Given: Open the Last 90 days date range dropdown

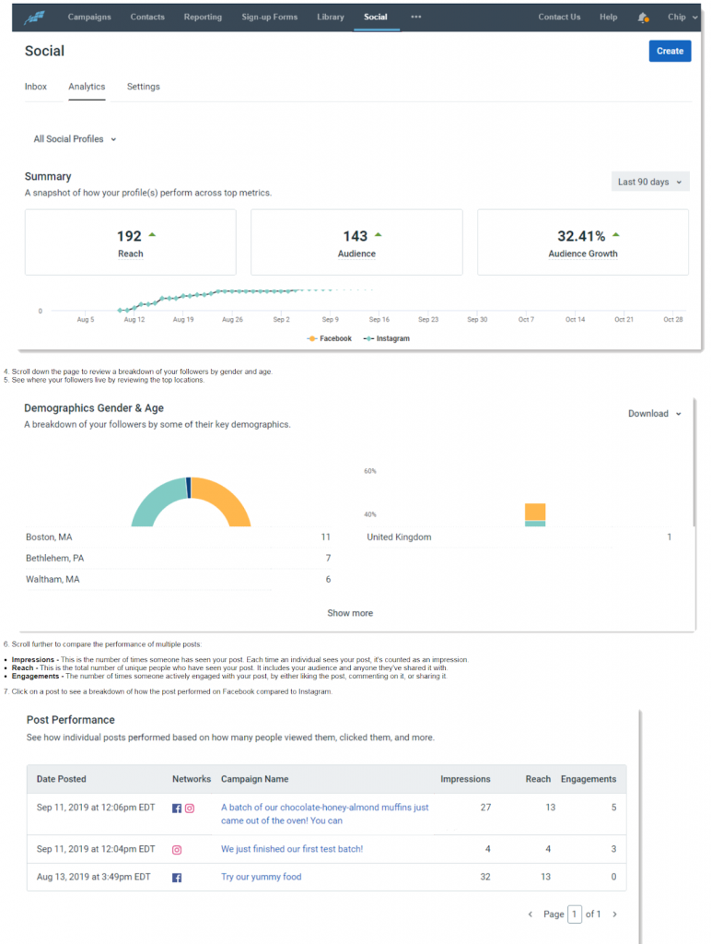Looking at the screenshot, I should 649,182.
